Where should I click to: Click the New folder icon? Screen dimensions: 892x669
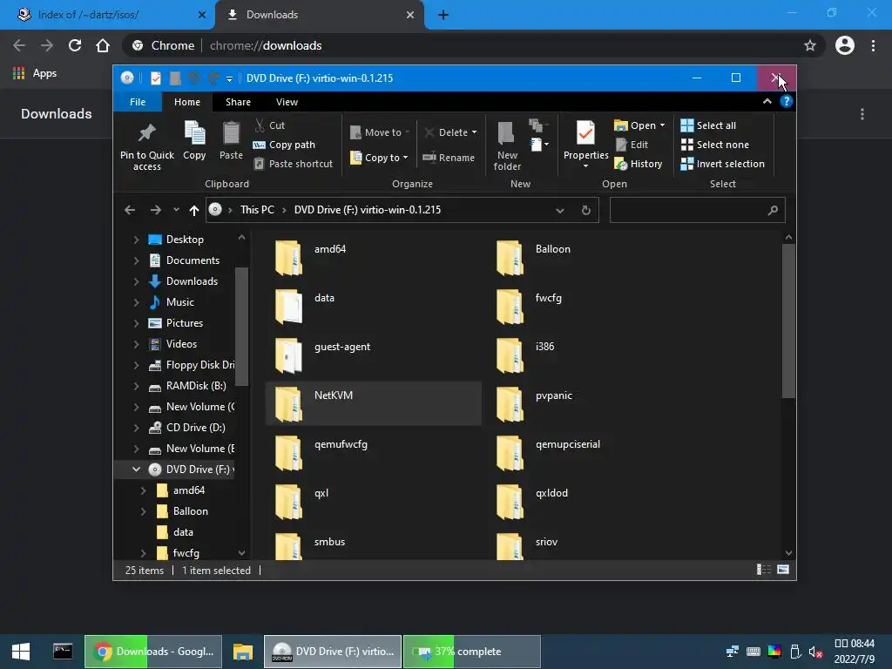pyautogui.click(x=506, y=133)
